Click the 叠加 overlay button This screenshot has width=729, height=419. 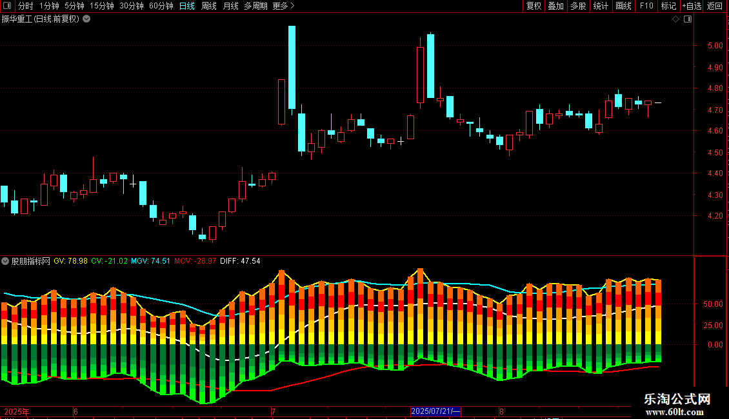pos(555,6)
